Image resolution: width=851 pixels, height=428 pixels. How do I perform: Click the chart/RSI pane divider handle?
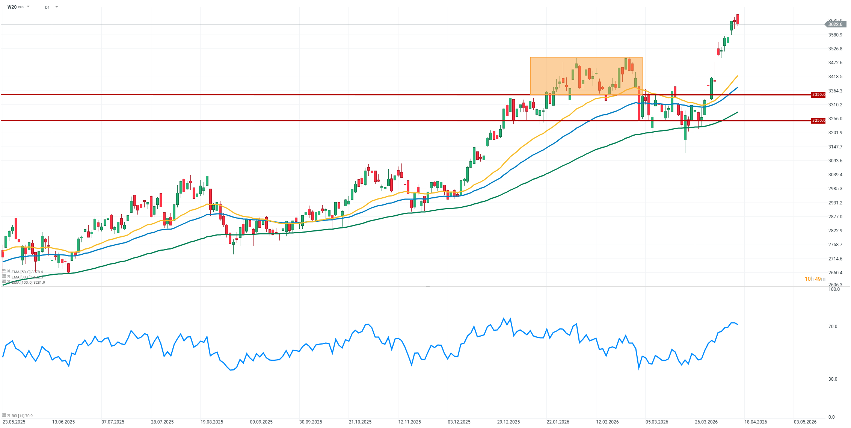tap(427, 287)
